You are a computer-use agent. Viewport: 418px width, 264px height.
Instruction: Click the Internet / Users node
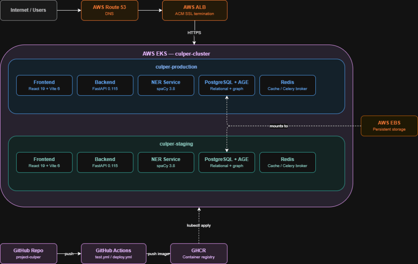28,10
